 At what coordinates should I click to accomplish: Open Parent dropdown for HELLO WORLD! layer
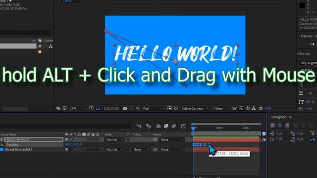171,139
